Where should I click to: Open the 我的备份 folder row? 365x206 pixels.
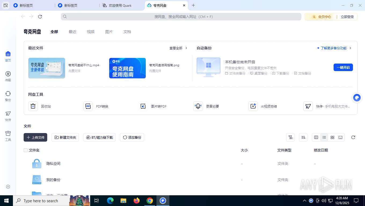coord(190,180)
